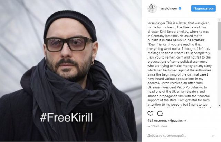Click the #FreeKirill text on the photo
Viewport: 221px width, 142px height.
pos(66,117)
